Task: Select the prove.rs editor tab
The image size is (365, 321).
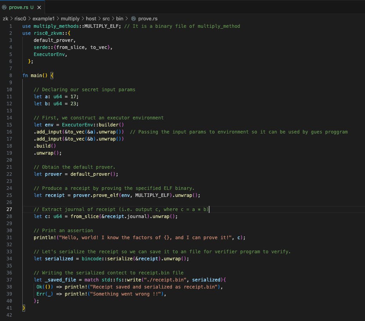Action: click(x=22, y=7)
